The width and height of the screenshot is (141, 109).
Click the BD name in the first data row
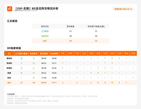coord(9,58)
